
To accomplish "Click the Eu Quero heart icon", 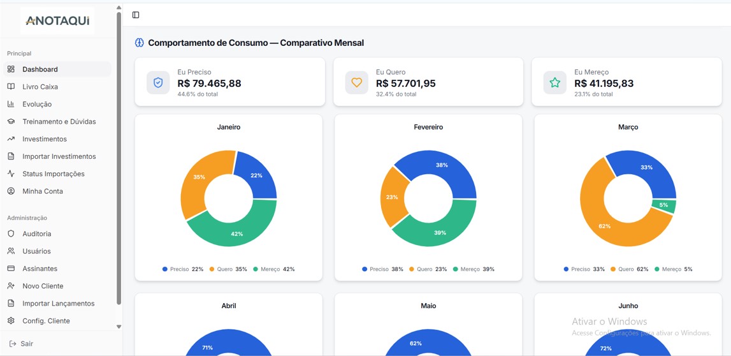I will point(357,82).
